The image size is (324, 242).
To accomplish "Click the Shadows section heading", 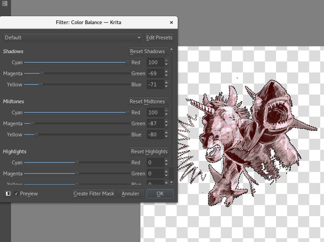I will coord(13,51).
